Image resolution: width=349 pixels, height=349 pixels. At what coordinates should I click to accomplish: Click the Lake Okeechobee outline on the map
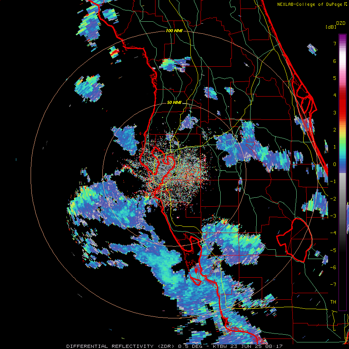pyautogui.click(x=295, y=240)
